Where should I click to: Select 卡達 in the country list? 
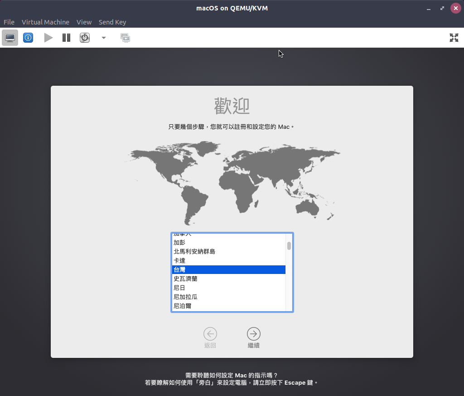click(229, 261)
